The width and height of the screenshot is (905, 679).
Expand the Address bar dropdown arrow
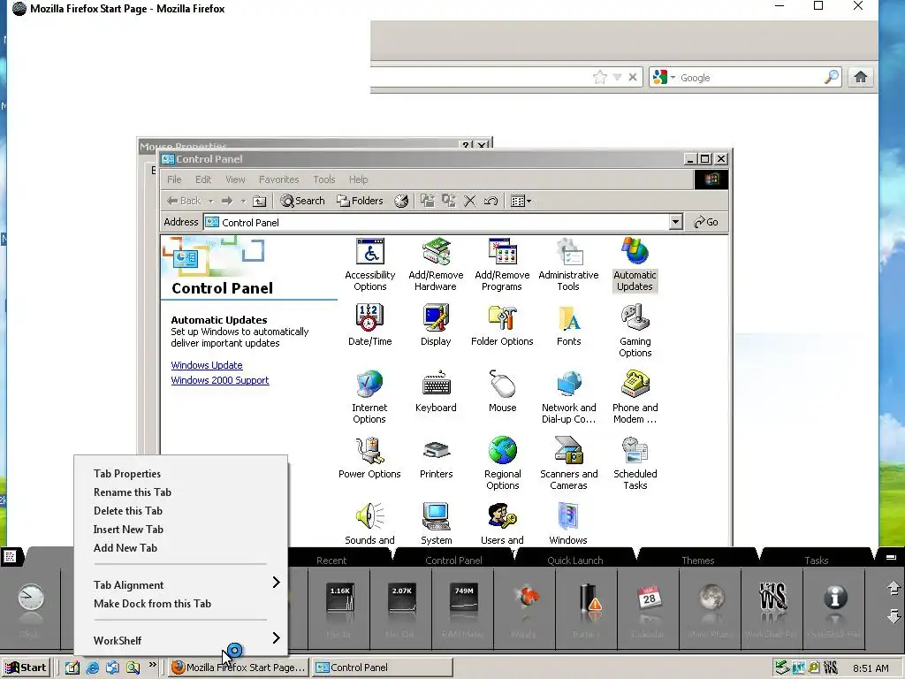[x=675, y=222]
